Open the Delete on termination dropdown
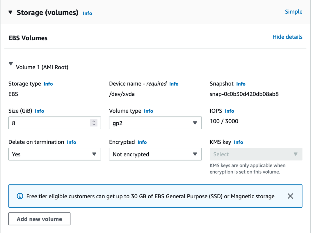Image resolution: width=311 pixels, height=233 pixels. click(54, 154)
